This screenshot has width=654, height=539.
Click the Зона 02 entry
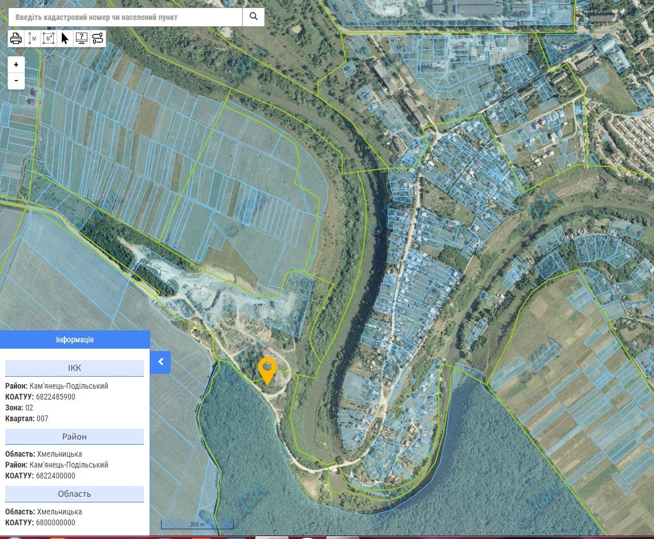[x=19, y=408]
